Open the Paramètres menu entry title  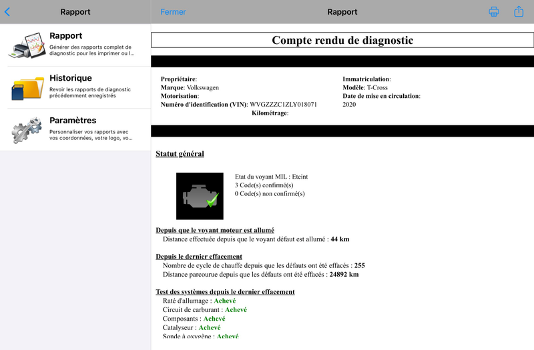pos(73,121)
